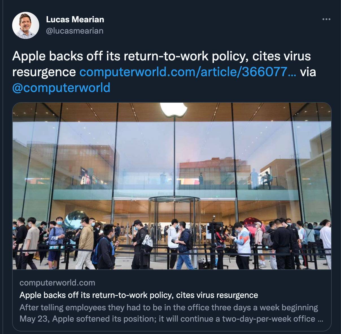The height and width of the screenshot is (334, 341).
Task: Click the word 'via' in the tweet
Action: [x=308, y=72]
